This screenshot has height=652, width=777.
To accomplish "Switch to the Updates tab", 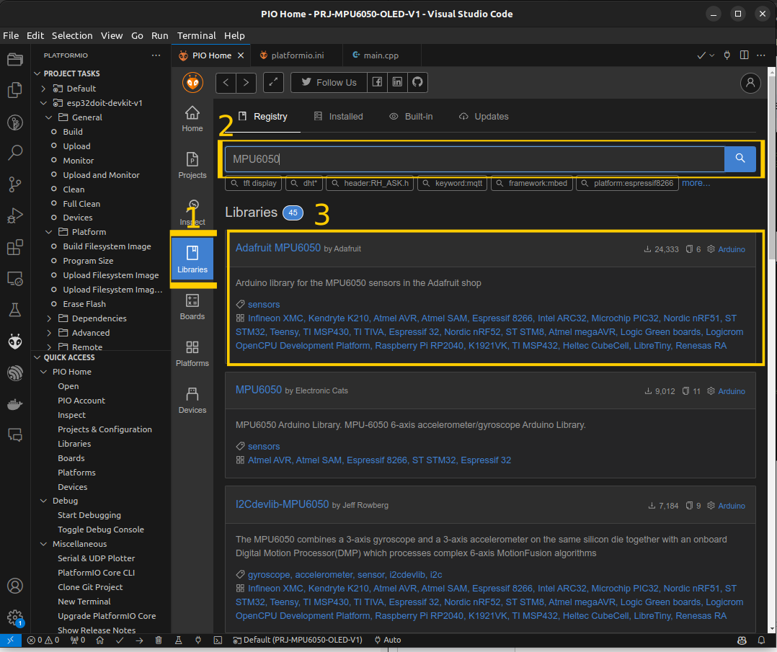I will pos(484,117).
